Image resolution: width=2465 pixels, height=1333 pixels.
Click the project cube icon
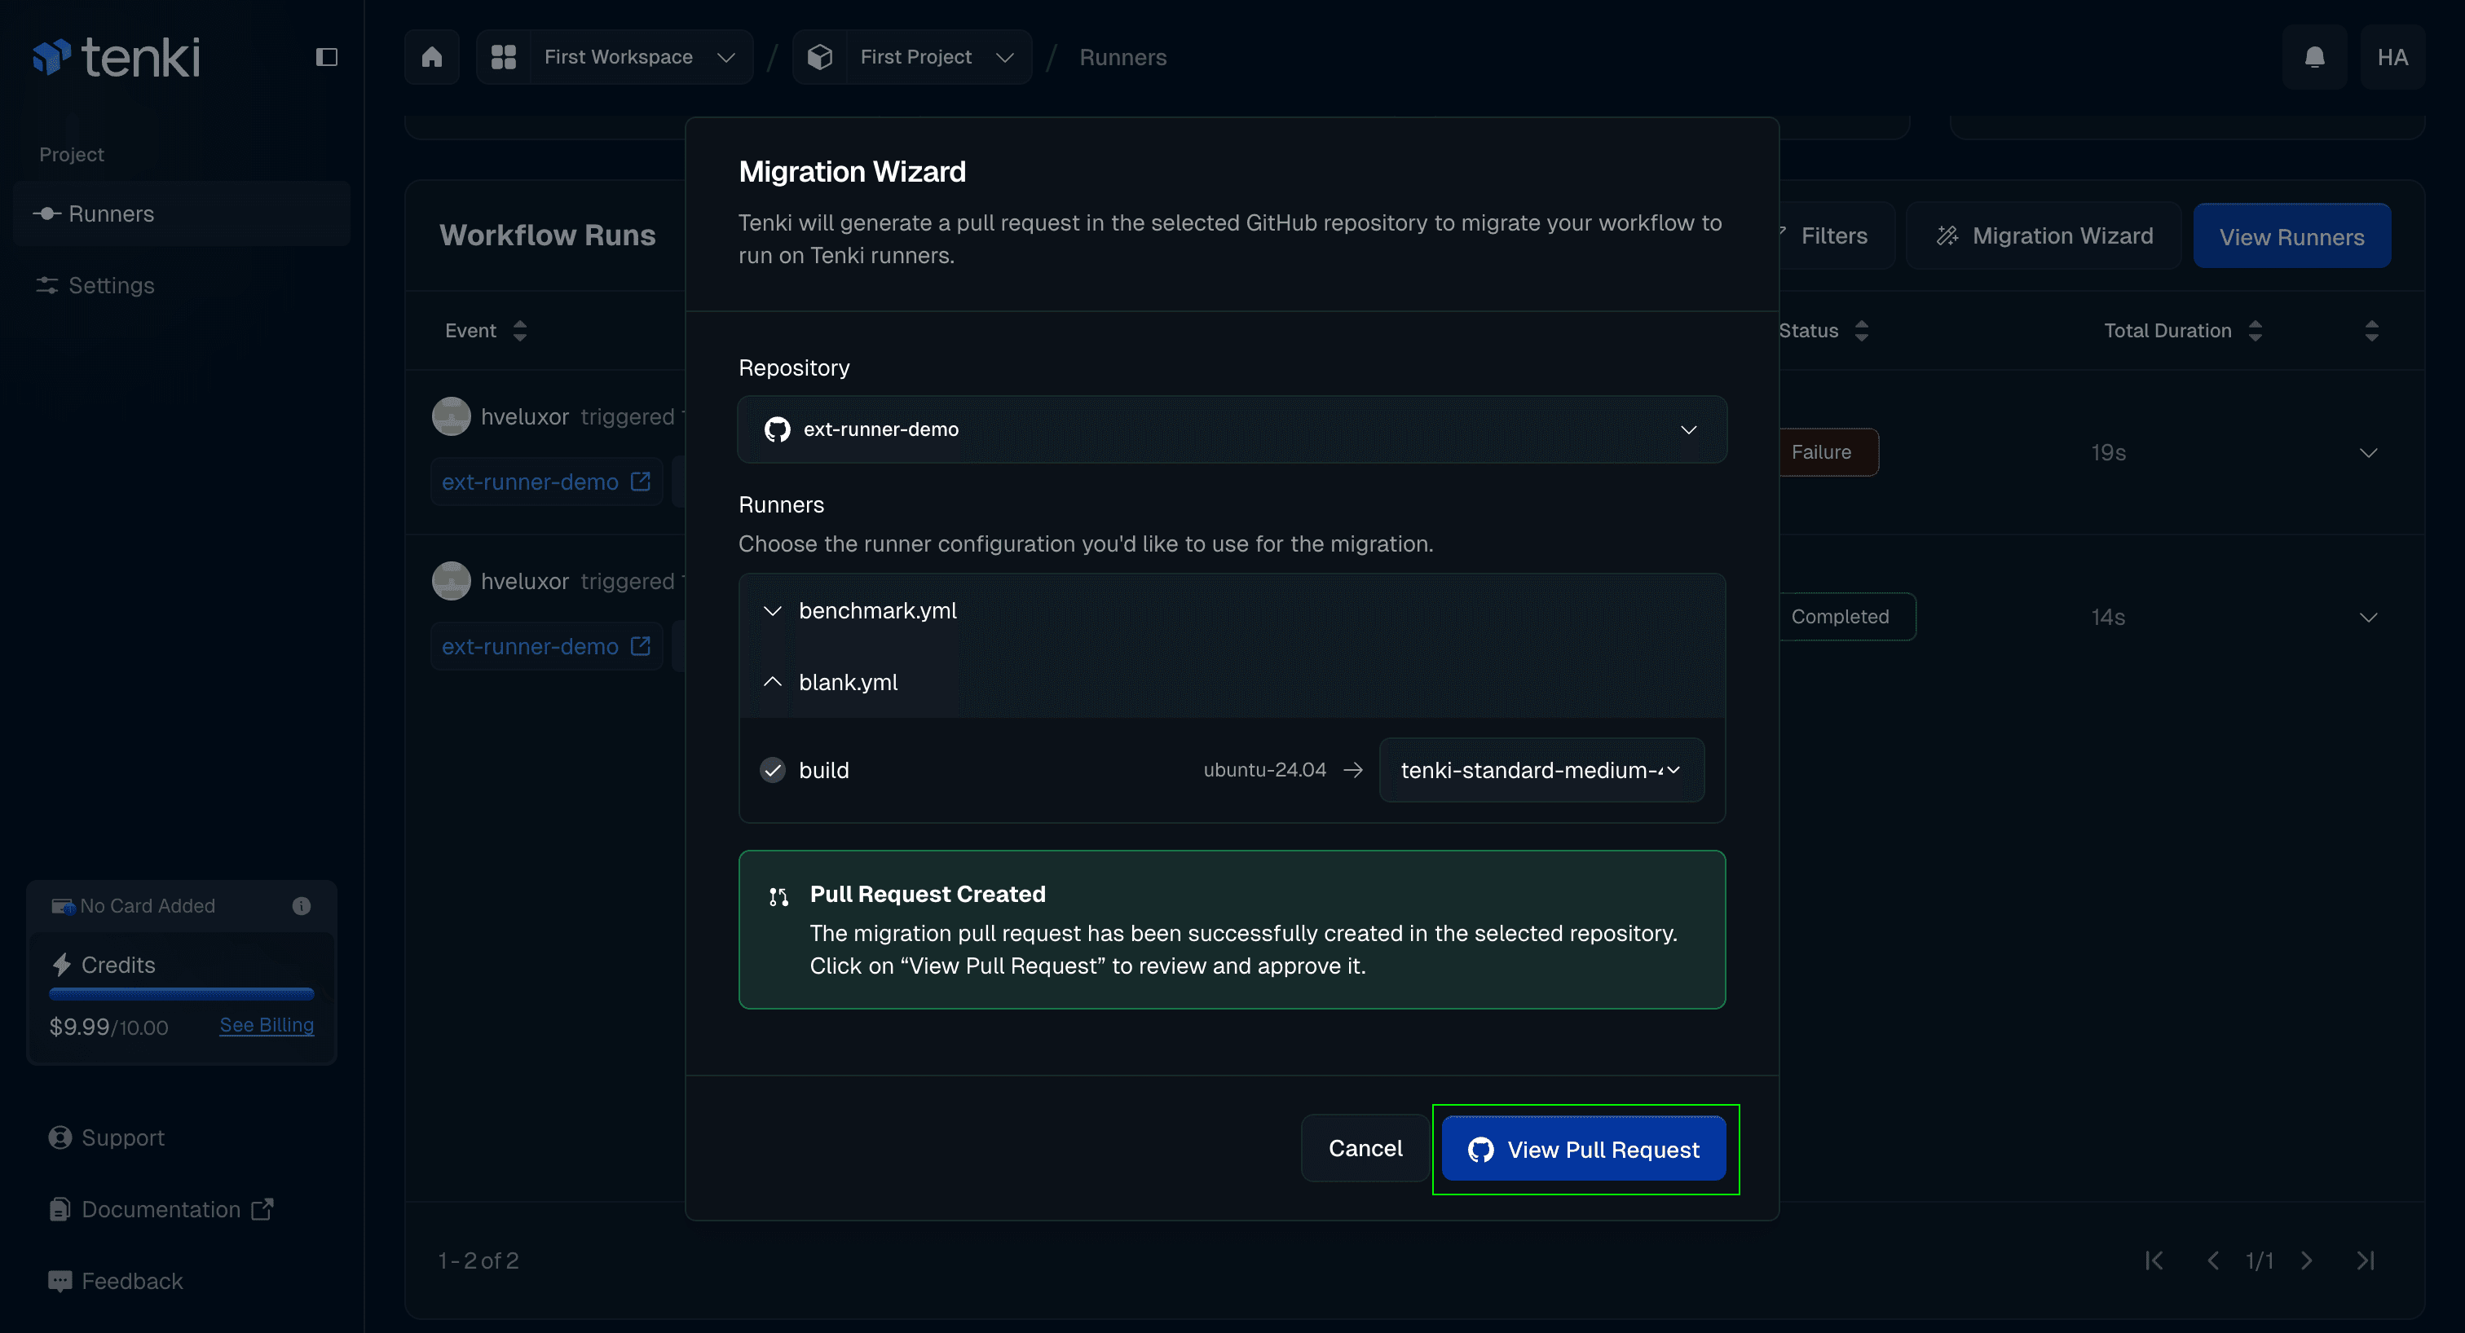[819, 57]
